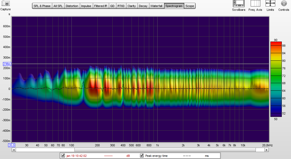Click the Capture camera icon

tap(5, 3)
